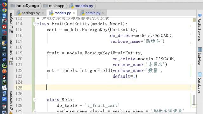
Task: Switch to colorful PyCharm Professional dock icon
Action: [x=4, y=66]
